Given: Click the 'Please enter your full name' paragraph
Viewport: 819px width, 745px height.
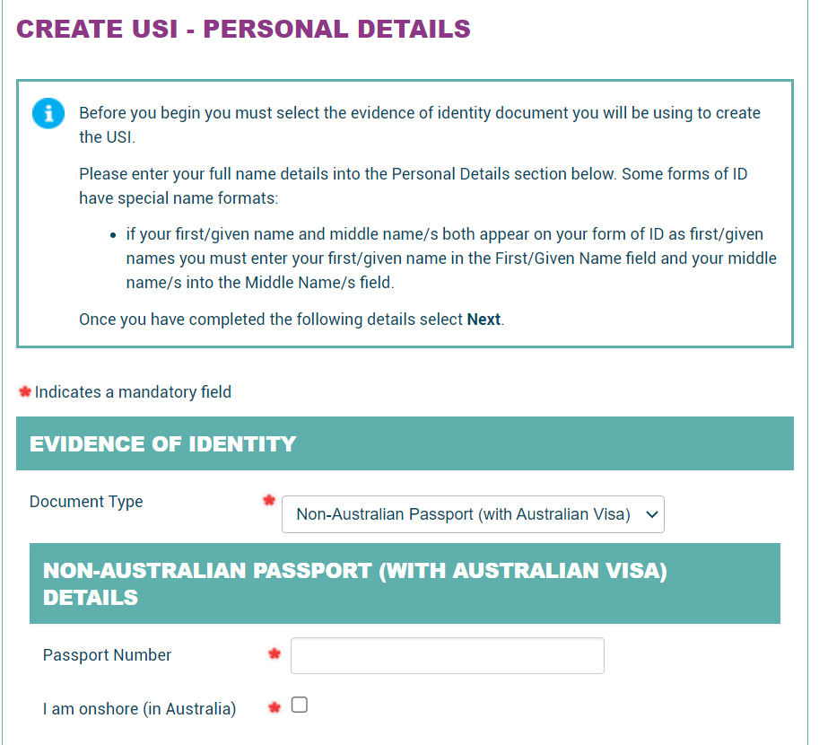Looking at the screenshot, I should [x=413, y=186].
